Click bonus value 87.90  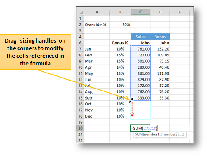[160, 80]
